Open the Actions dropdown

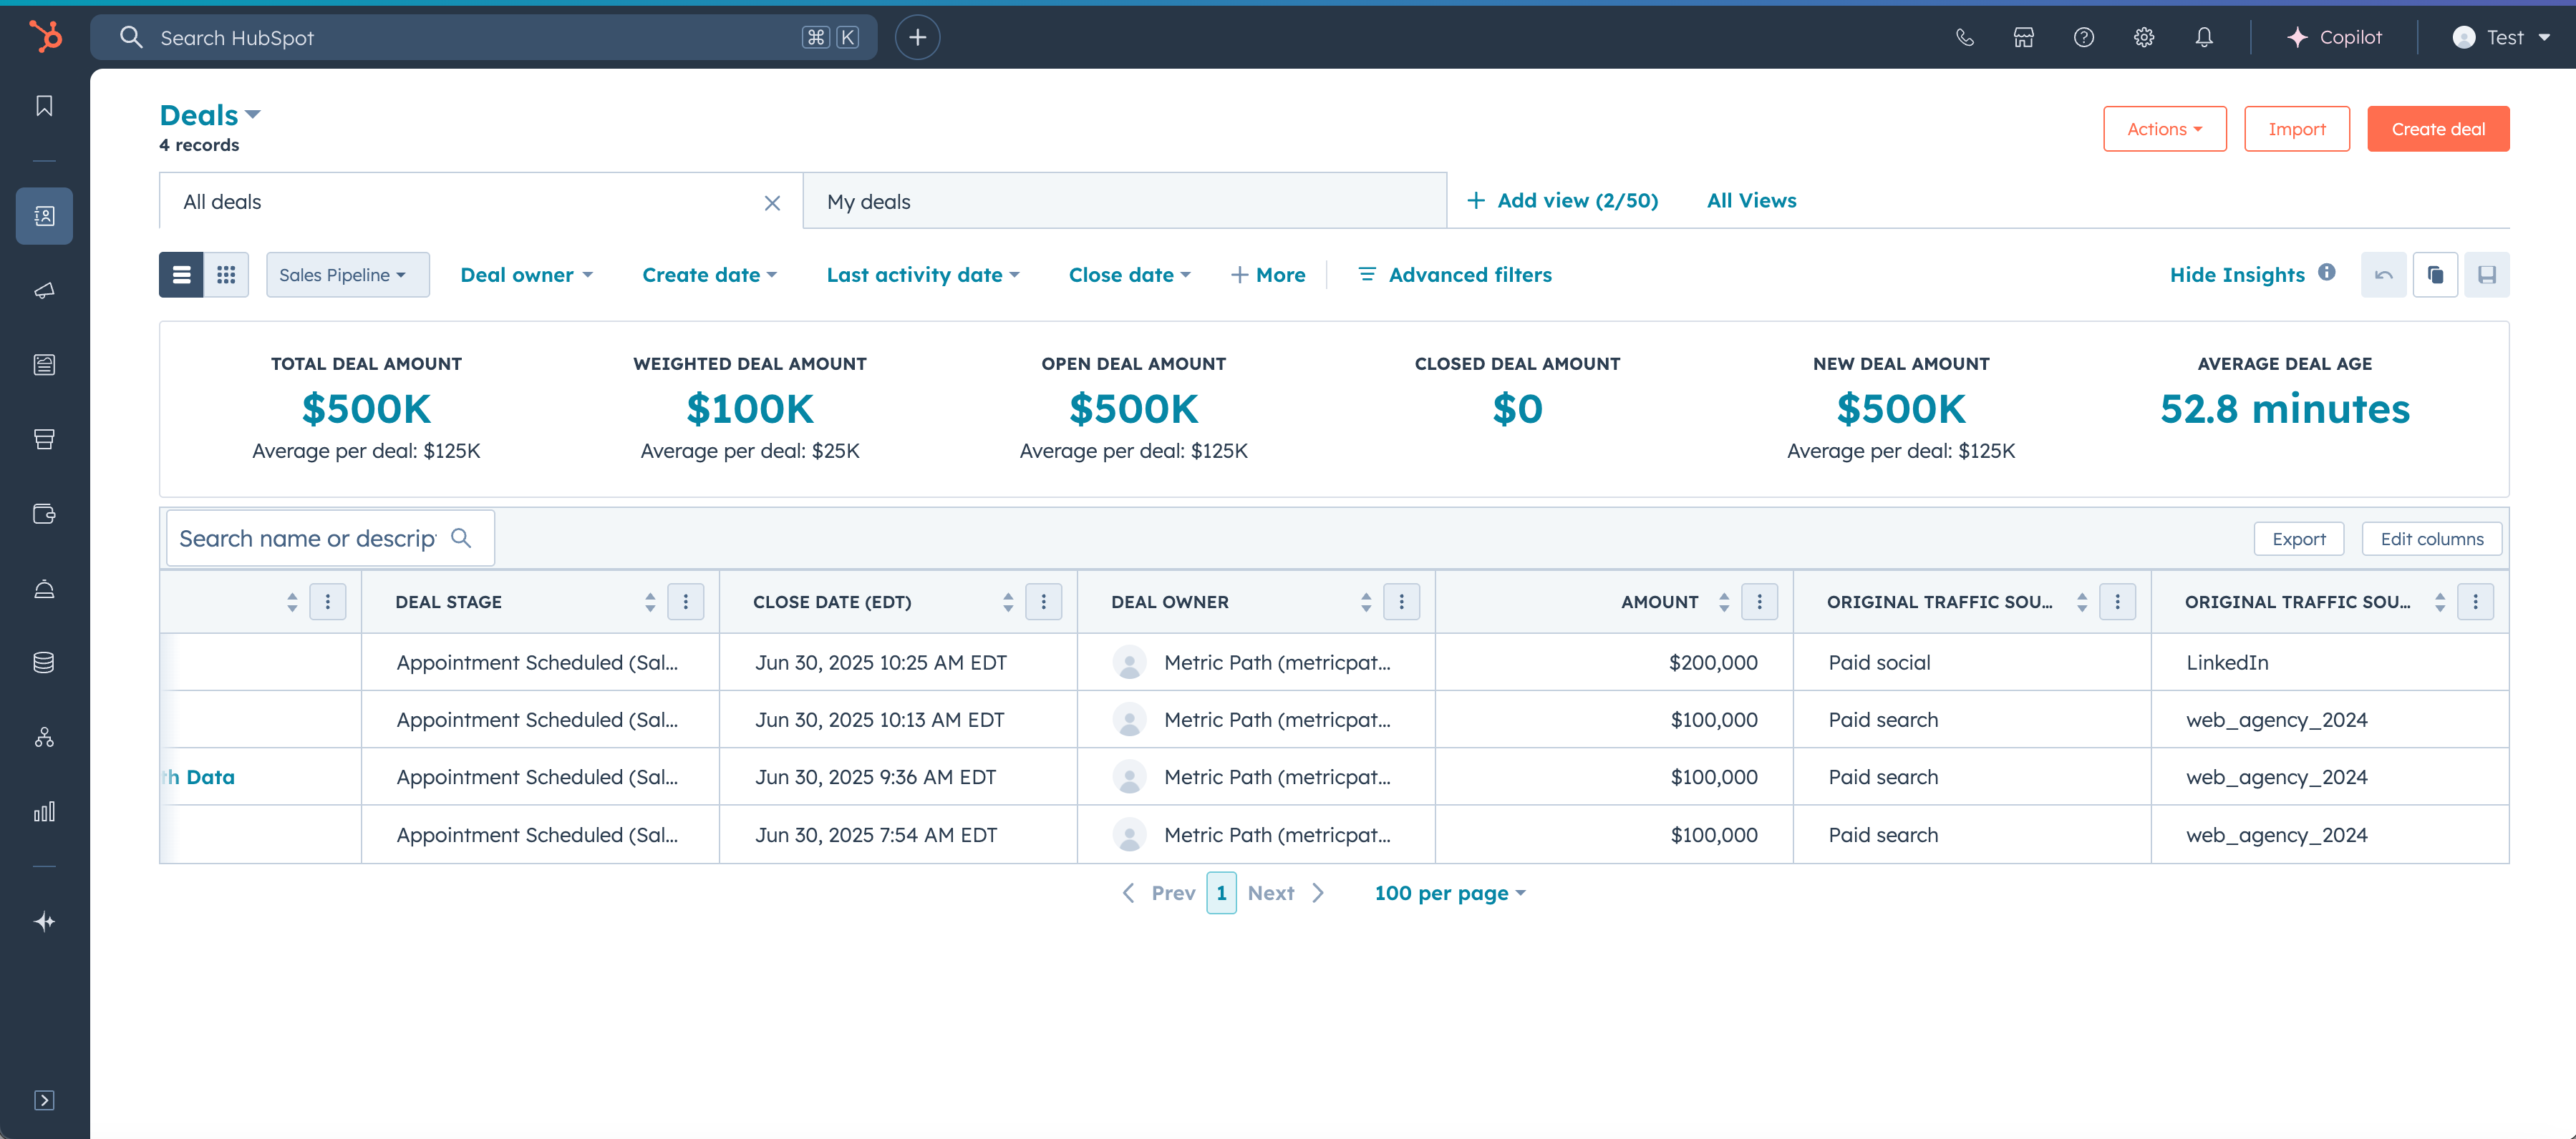tap(2164, 129)
